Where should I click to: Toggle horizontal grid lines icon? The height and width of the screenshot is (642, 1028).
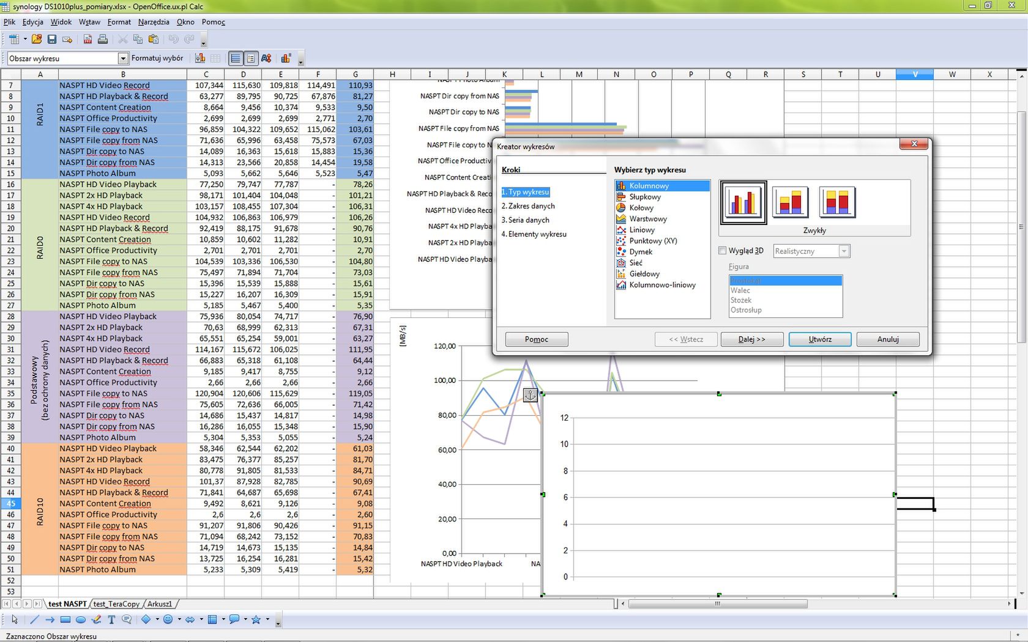(x=236, y=58)
